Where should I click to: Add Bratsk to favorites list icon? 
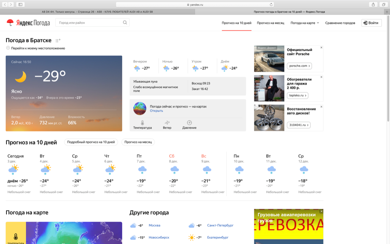click(58, 40)
